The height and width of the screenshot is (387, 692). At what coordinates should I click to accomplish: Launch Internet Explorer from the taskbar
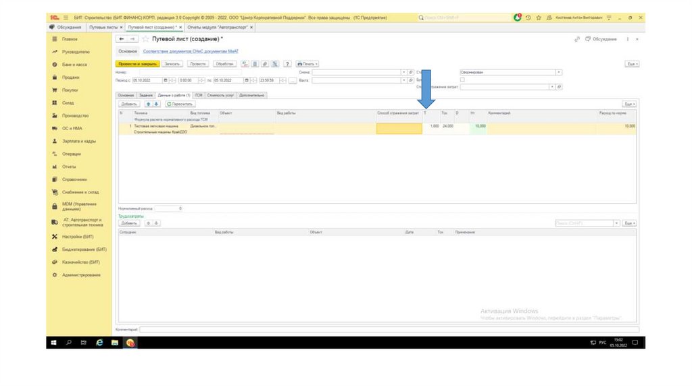pos(99,343)
